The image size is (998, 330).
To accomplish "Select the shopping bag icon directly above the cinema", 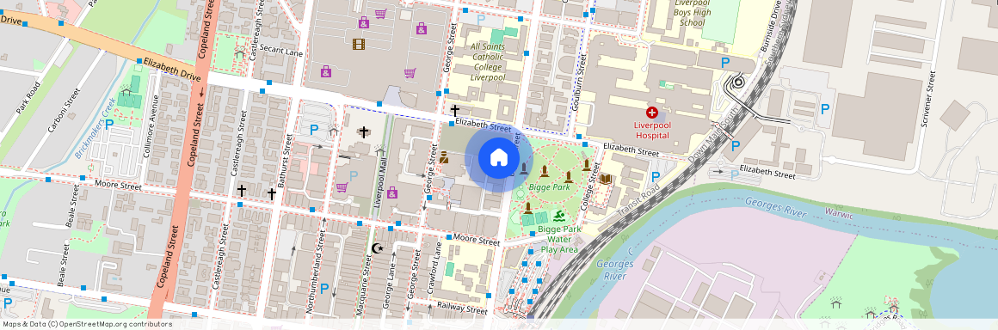I will [363, 23].
